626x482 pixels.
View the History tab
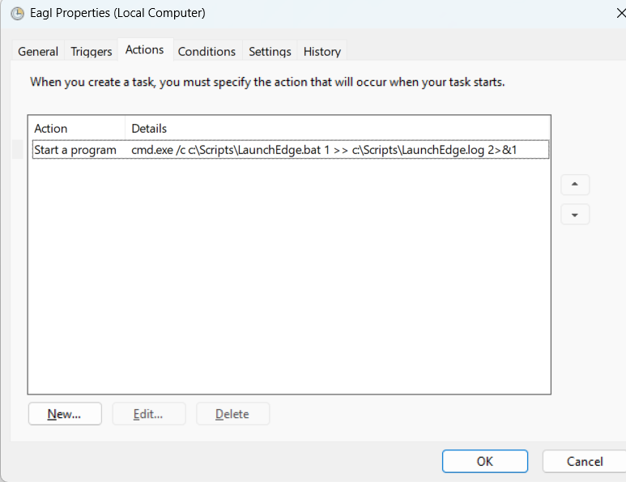tap(322, 52)
